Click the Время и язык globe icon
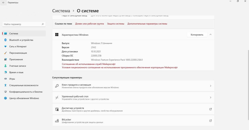 (6, 72)
